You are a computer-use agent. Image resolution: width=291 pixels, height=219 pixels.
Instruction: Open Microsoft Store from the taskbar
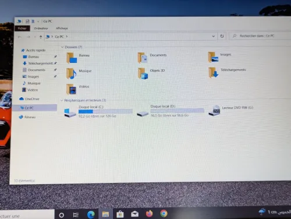pyautogui.click(x=120, y=214)
